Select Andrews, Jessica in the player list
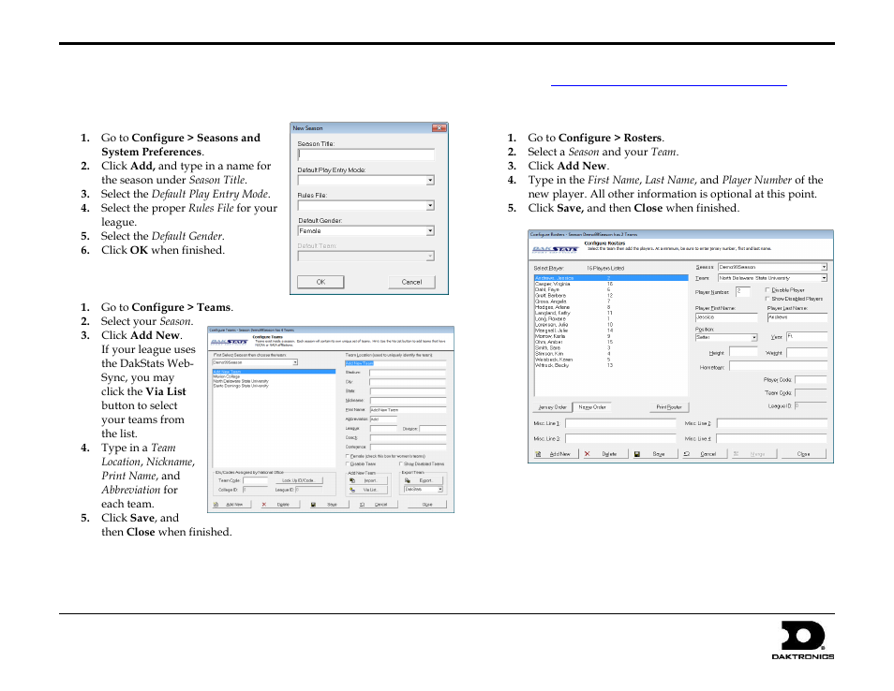Image resolution: width=894 pixels, height=691 pixels. [x=611, y=278]
